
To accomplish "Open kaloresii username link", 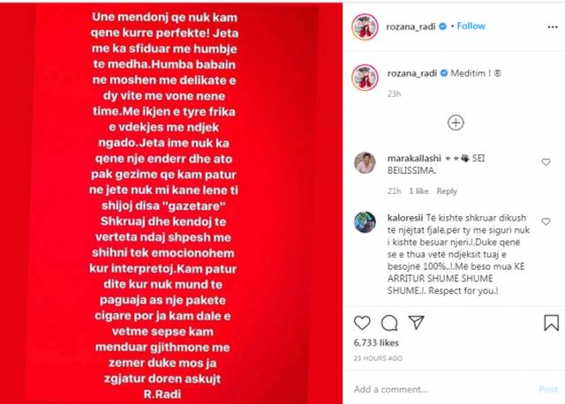I will [x=405, y=218].
